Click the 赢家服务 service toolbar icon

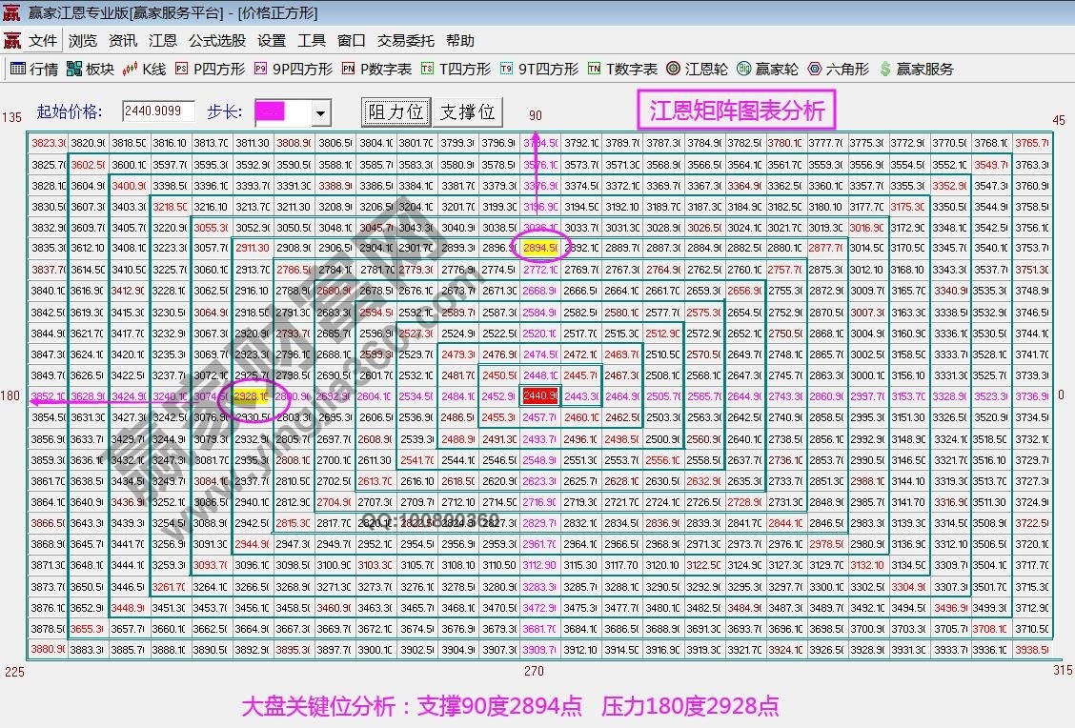916,69
